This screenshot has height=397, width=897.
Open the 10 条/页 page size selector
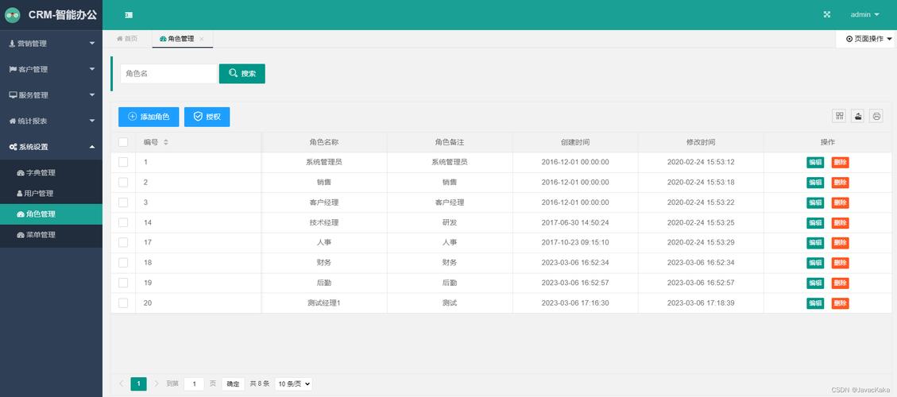click(x=293, y=384)
